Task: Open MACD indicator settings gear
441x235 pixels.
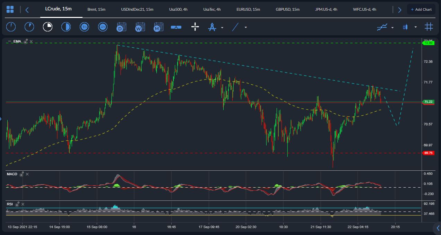Action: [x=21, y=174]
